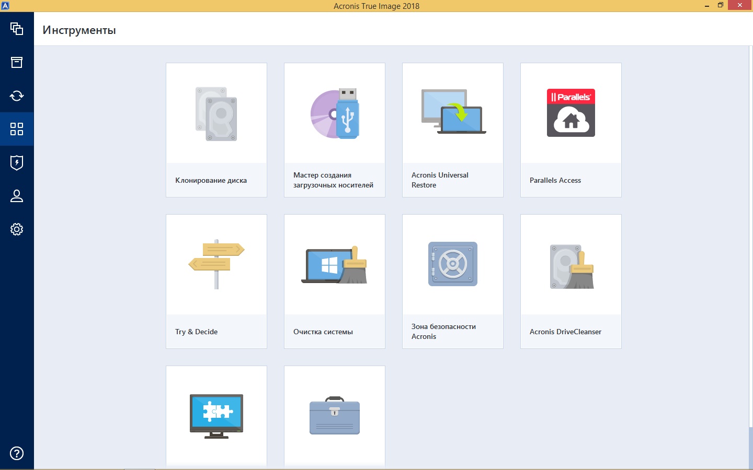Close the Acronis True Image window
The image size is (753, 470).
click(x=740, y=5)
